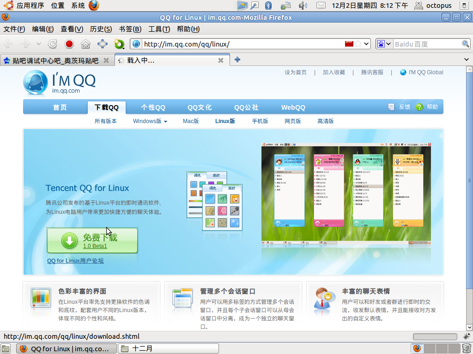Click in the Baidu 百度 search field
The image size is (473, 354).
tap(427, 44)
